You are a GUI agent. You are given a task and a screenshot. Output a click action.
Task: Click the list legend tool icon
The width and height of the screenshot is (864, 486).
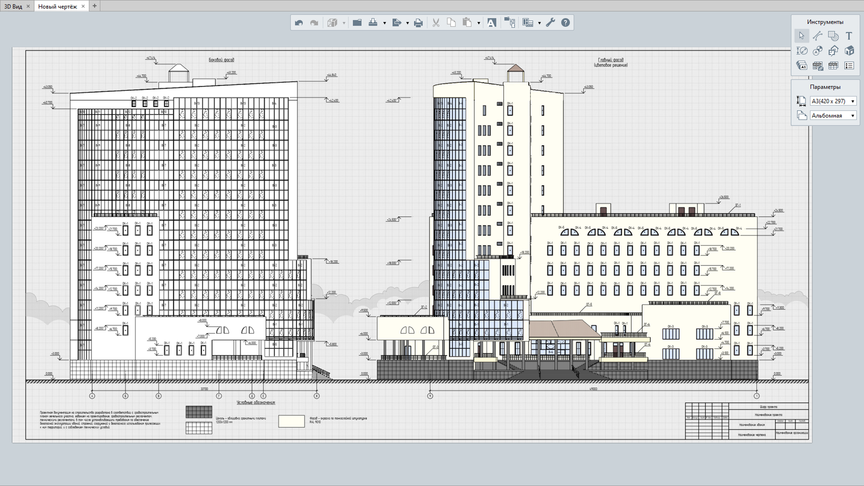coord(849,66)
